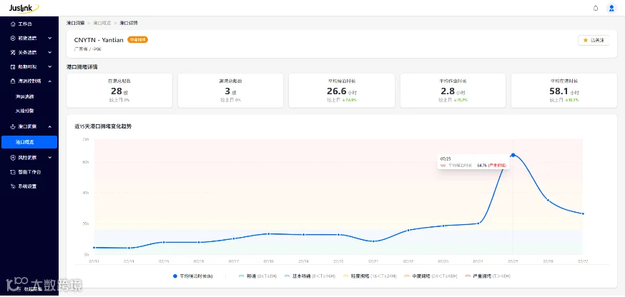Viewport: 625px width, 297px height.
Task: Click the 港口详情 breadcrumb
Action: click(x=129, y=23)
